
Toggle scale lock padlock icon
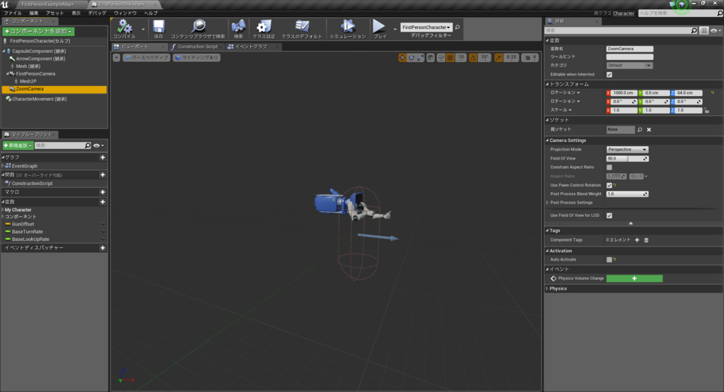pyautogui.click(x=706, y=110)
